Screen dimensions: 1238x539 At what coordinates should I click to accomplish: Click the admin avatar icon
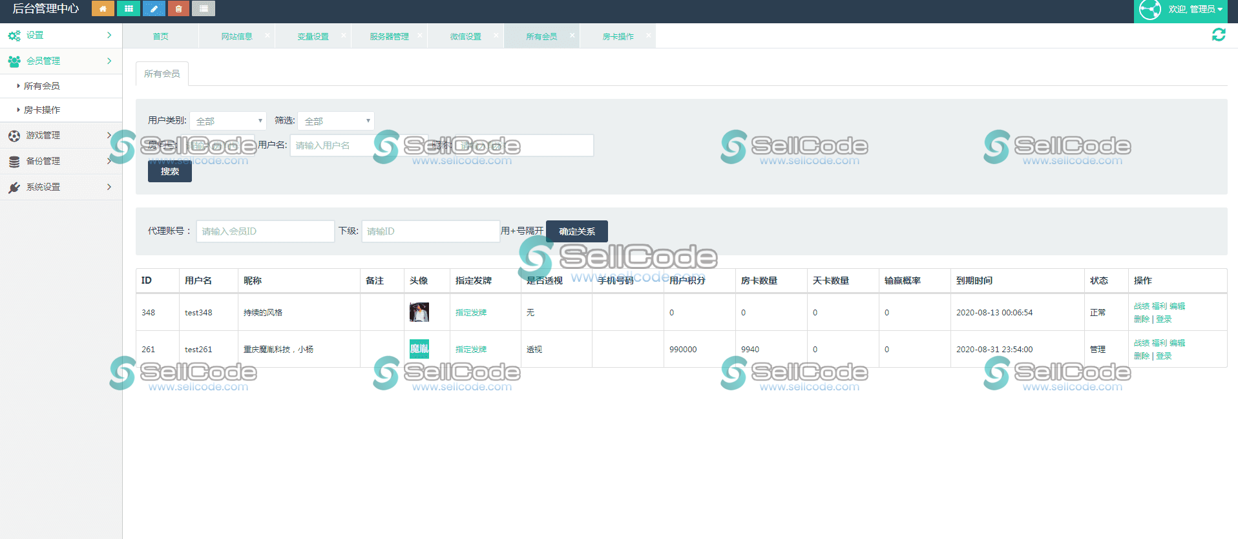point(1150,10)
